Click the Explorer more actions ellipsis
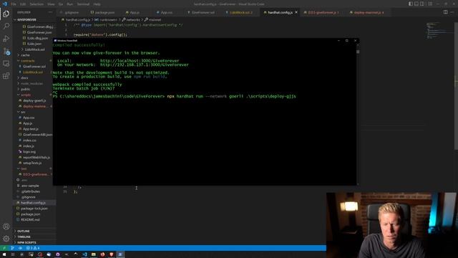Screen dimensions: 458x258 point(50,12)
